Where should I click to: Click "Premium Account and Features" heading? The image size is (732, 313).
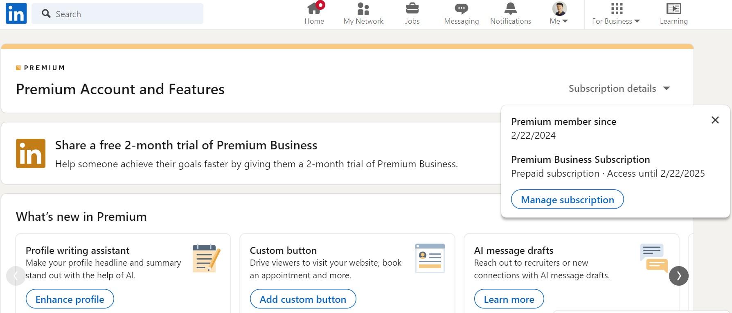point(120,89)
